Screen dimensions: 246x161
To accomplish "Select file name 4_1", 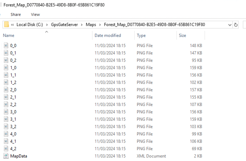I will (x=13, y=141).
